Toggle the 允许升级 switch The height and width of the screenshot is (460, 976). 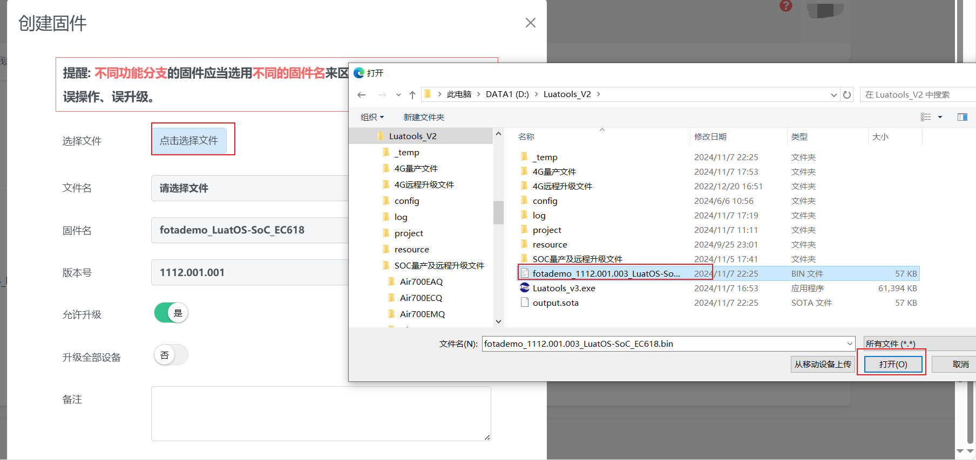pyautogui.click(x=171, y=313)
